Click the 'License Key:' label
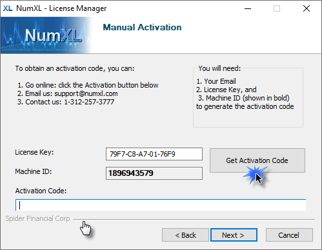Screen dimensions: 322x250 click(34, 152)
